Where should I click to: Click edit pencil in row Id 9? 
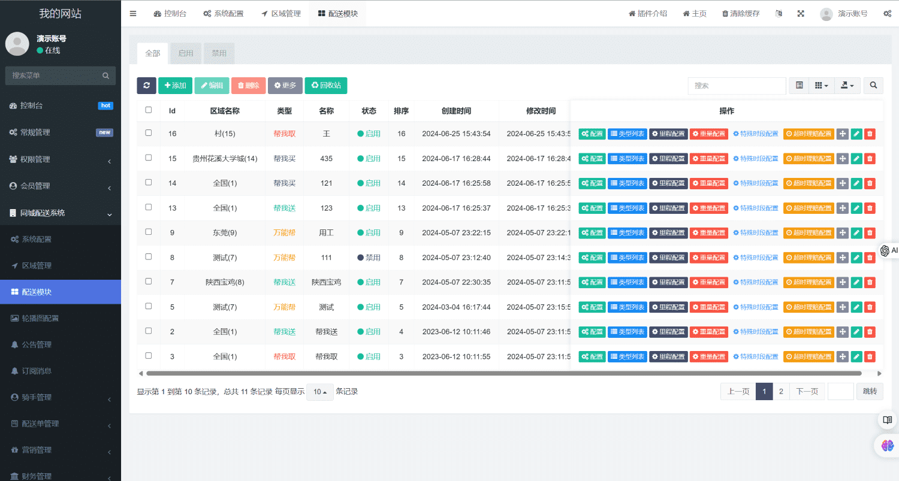(x=856, y=232)
